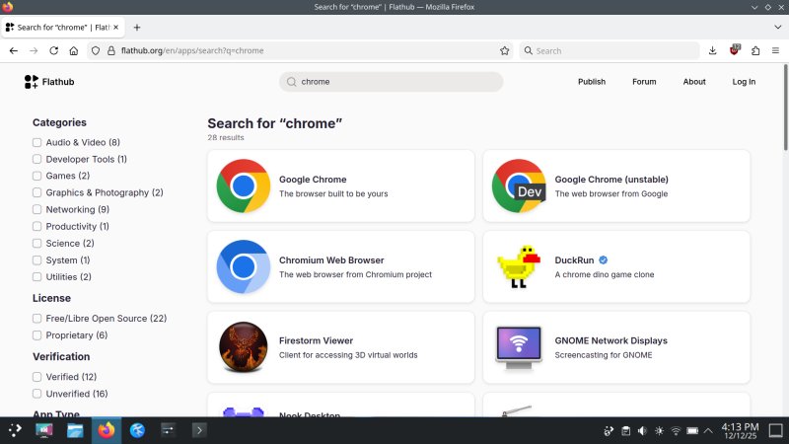789x444 pixels.
Task: Check the System category
Action: point(36,260)
